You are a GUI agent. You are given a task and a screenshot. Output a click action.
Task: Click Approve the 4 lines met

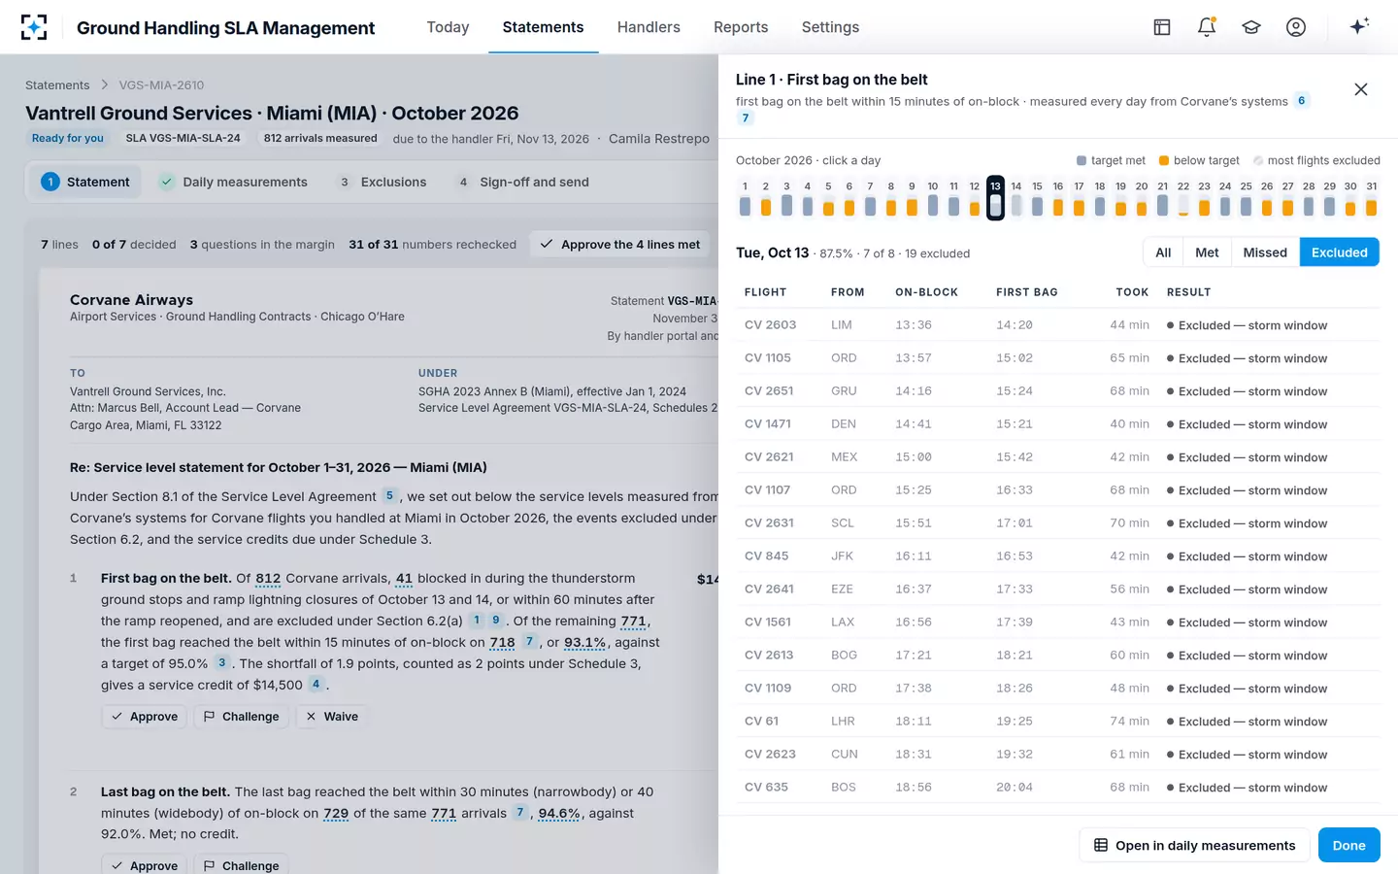point(620,244)
